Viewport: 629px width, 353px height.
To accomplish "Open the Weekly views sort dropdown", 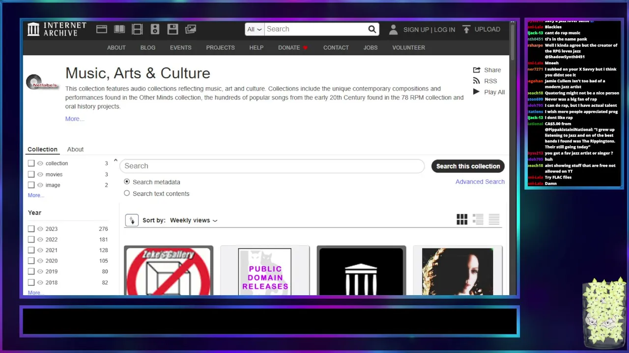I will (x=194, y=221).
